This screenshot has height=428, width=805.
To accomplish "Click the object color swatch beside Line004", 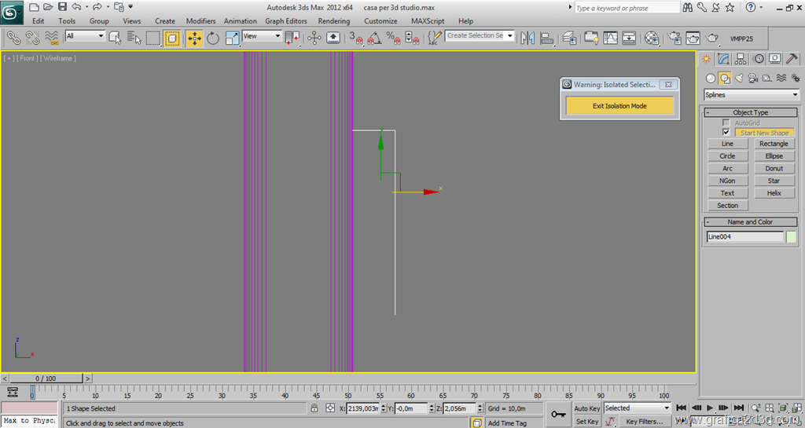I will click(x=791, y=237).
